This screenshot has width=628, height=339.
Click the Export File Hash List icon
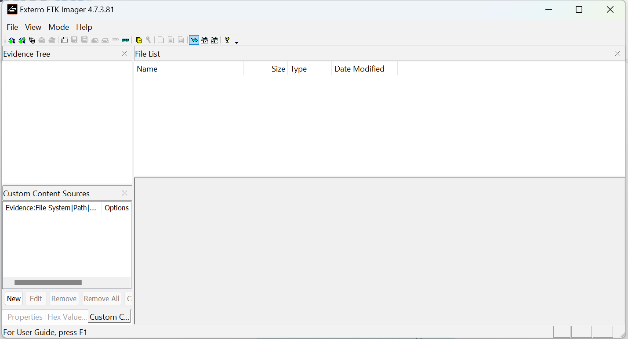[x=171, y=40]
